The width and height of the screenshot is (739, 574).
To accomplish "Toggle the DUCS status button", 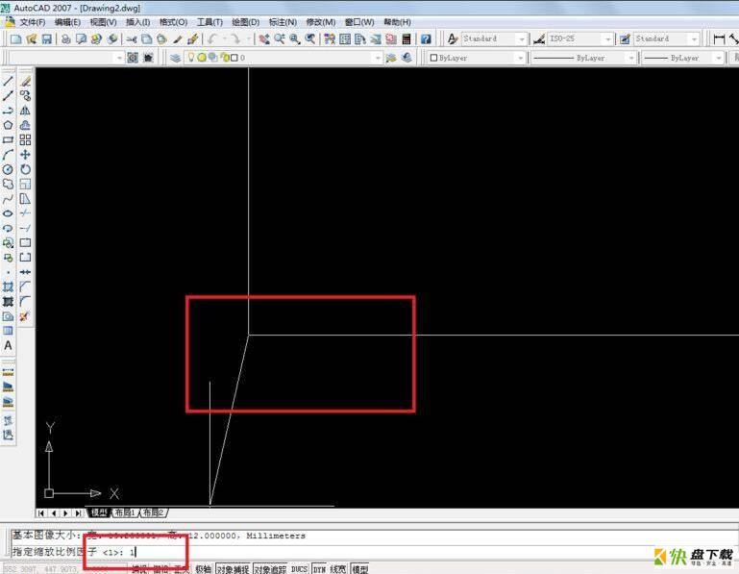I will (x=299, y=569).
